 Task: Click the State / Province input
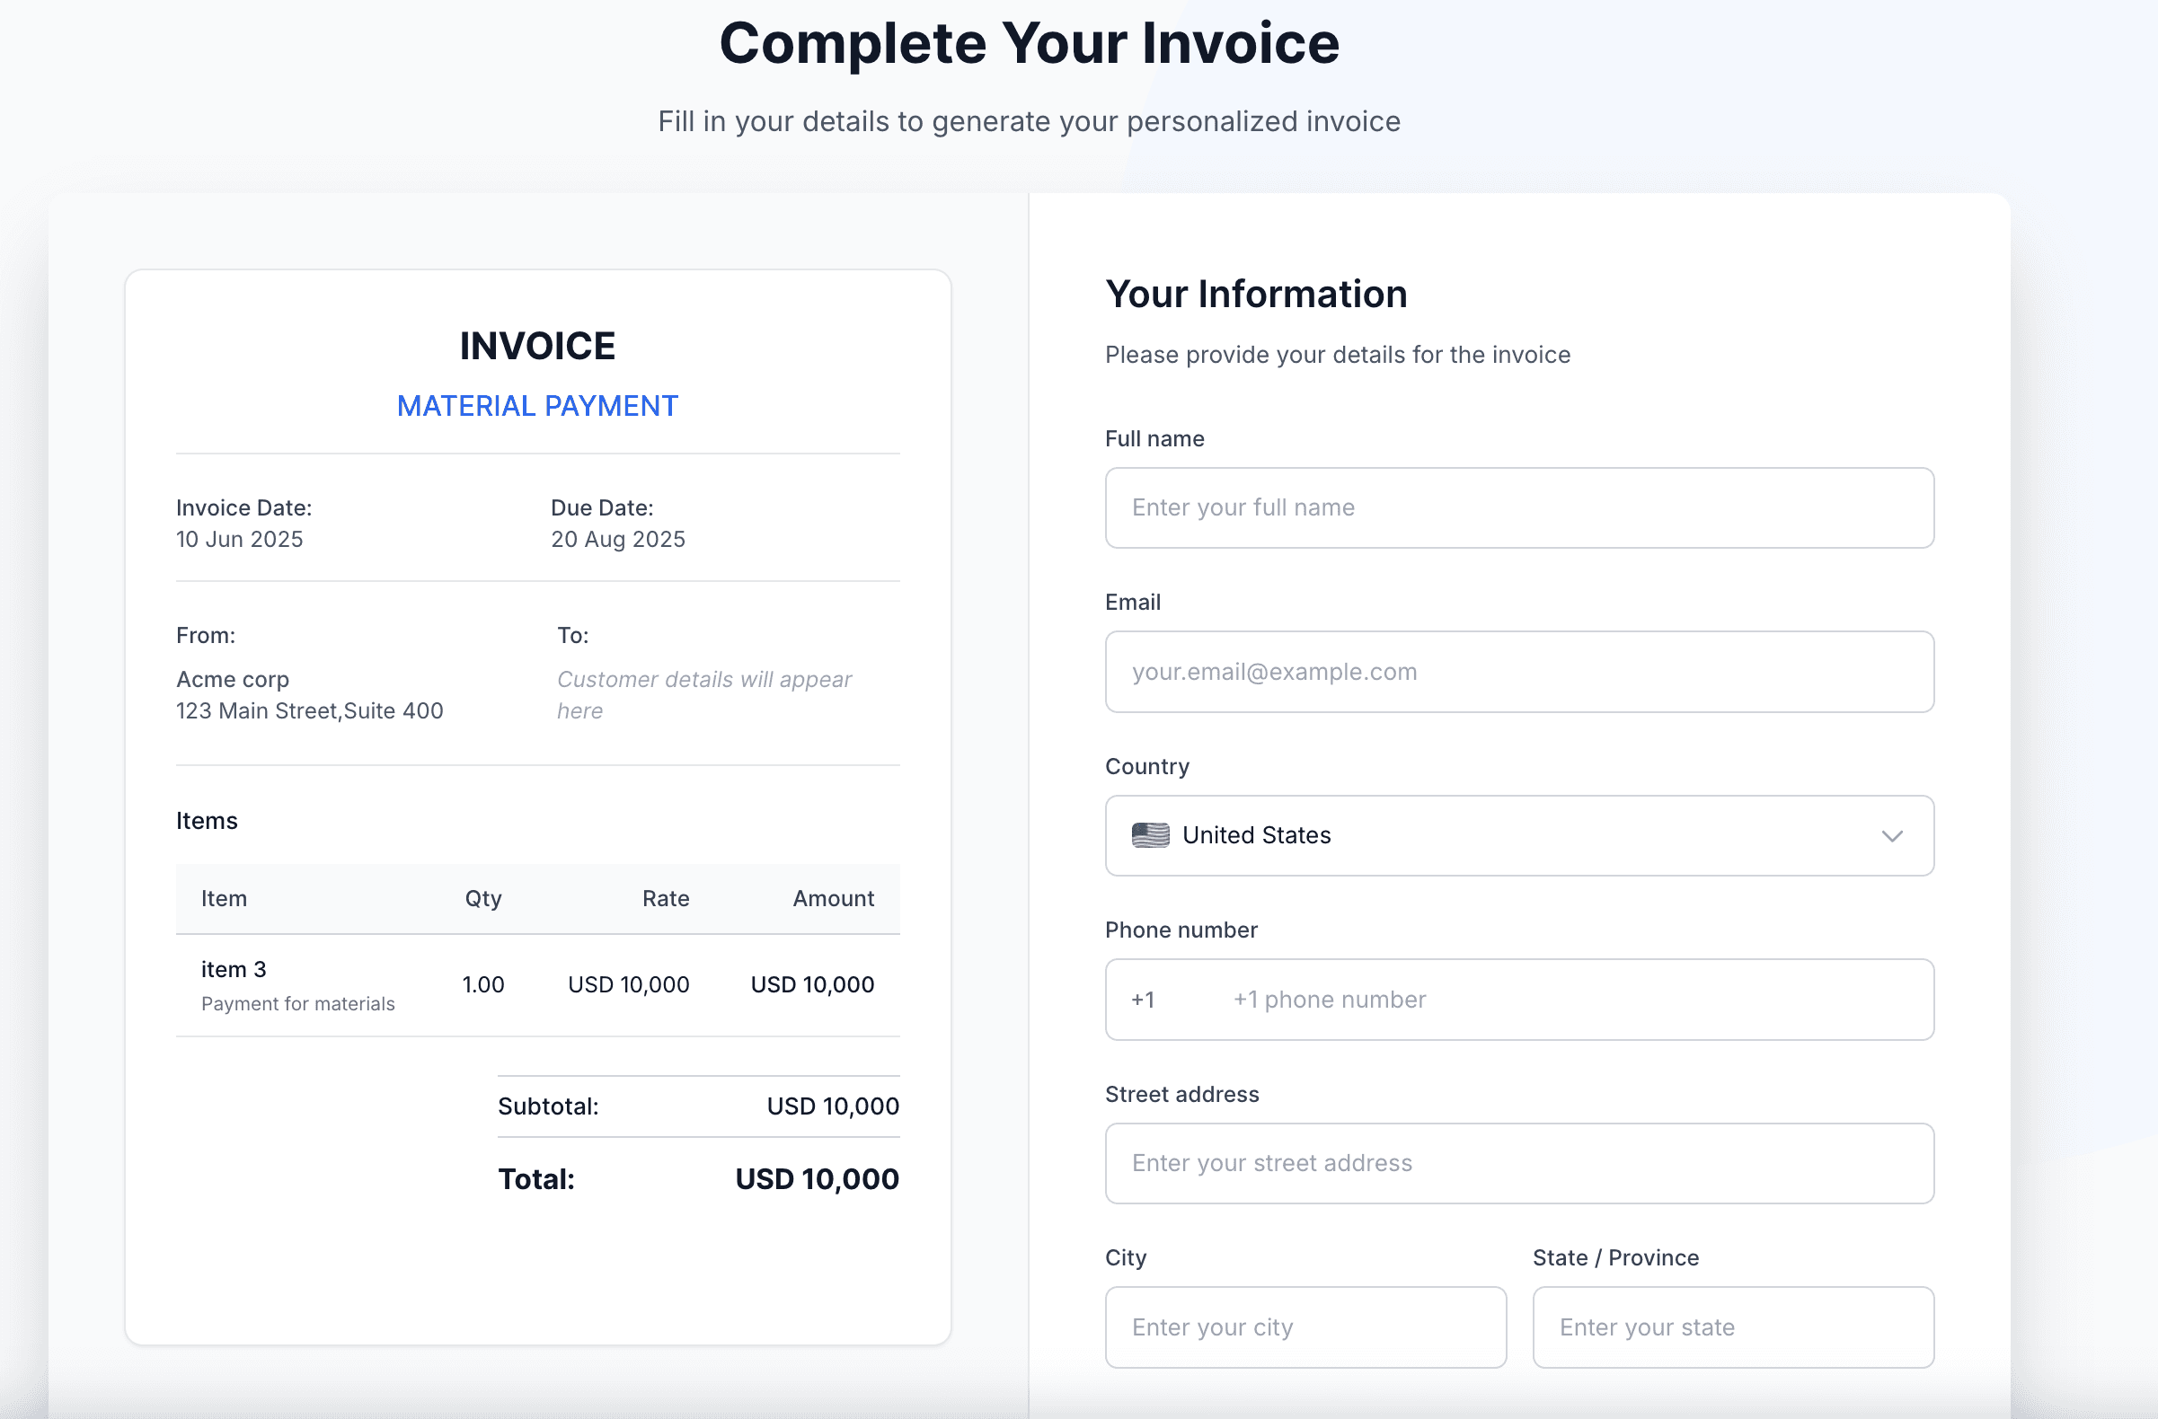coord(1732,1327)
